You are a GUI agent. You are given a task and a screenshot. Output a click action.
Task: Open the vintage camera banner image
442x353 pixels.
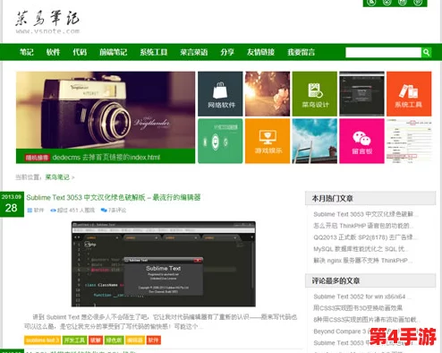pos(106,110)
